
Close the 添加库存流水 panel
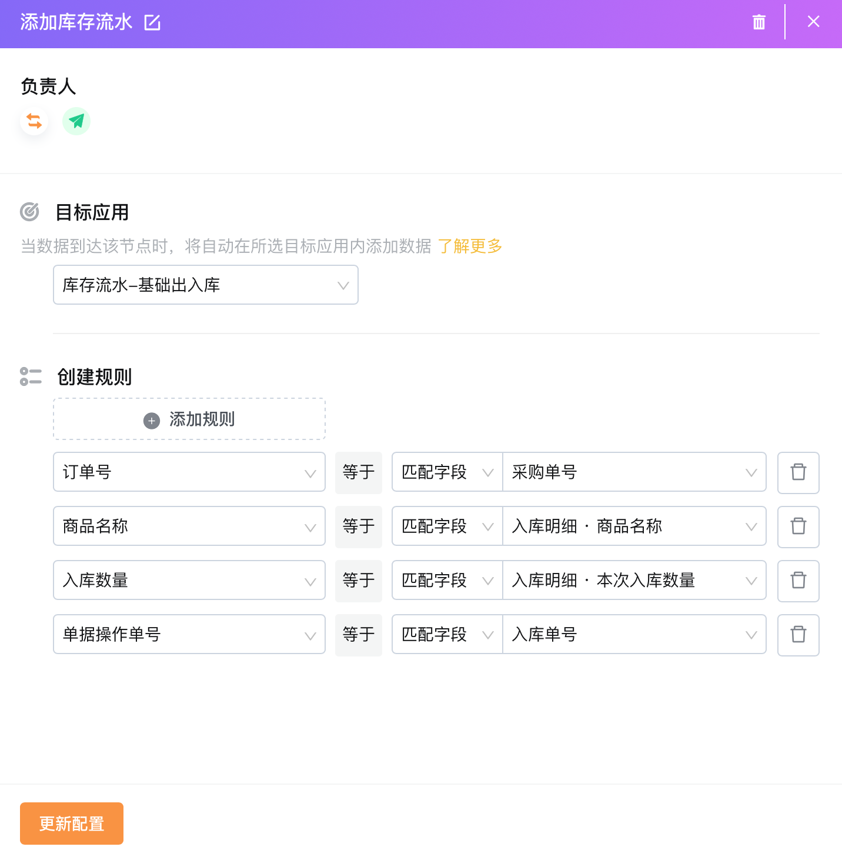pyautogui.click(x=813, y=22)
